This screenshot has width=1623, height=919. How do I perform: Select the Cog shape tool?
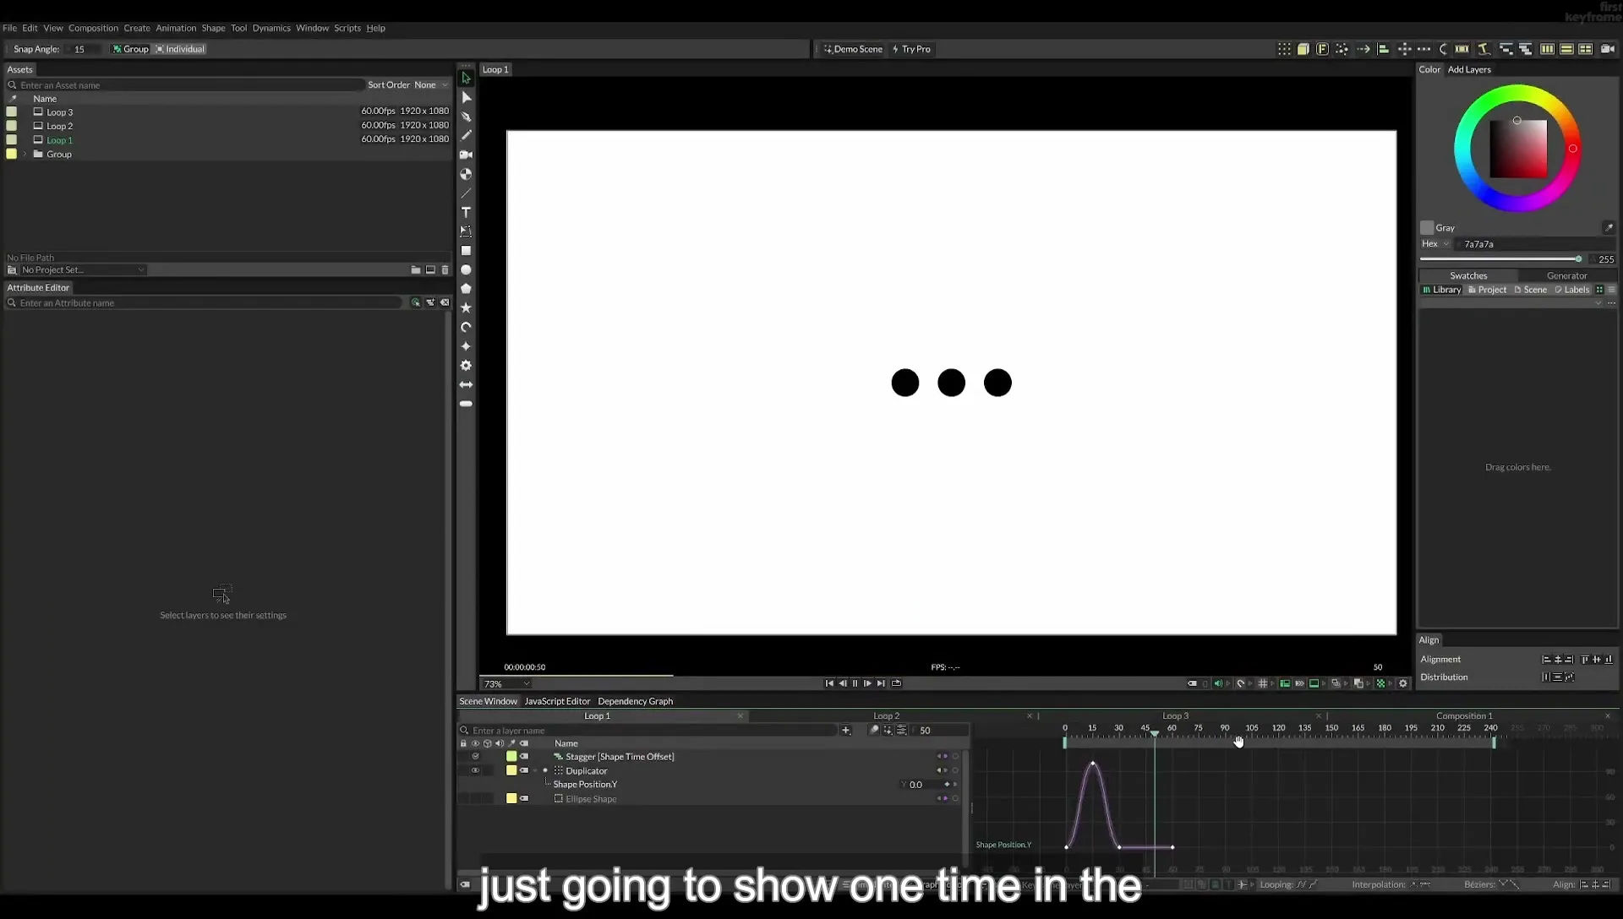point(466,366)
